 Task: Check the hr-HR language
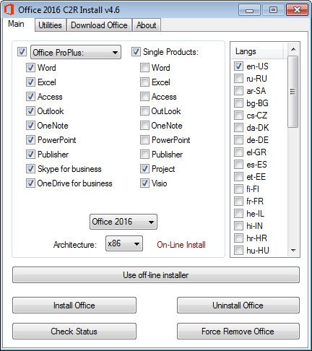pos(238,238)
